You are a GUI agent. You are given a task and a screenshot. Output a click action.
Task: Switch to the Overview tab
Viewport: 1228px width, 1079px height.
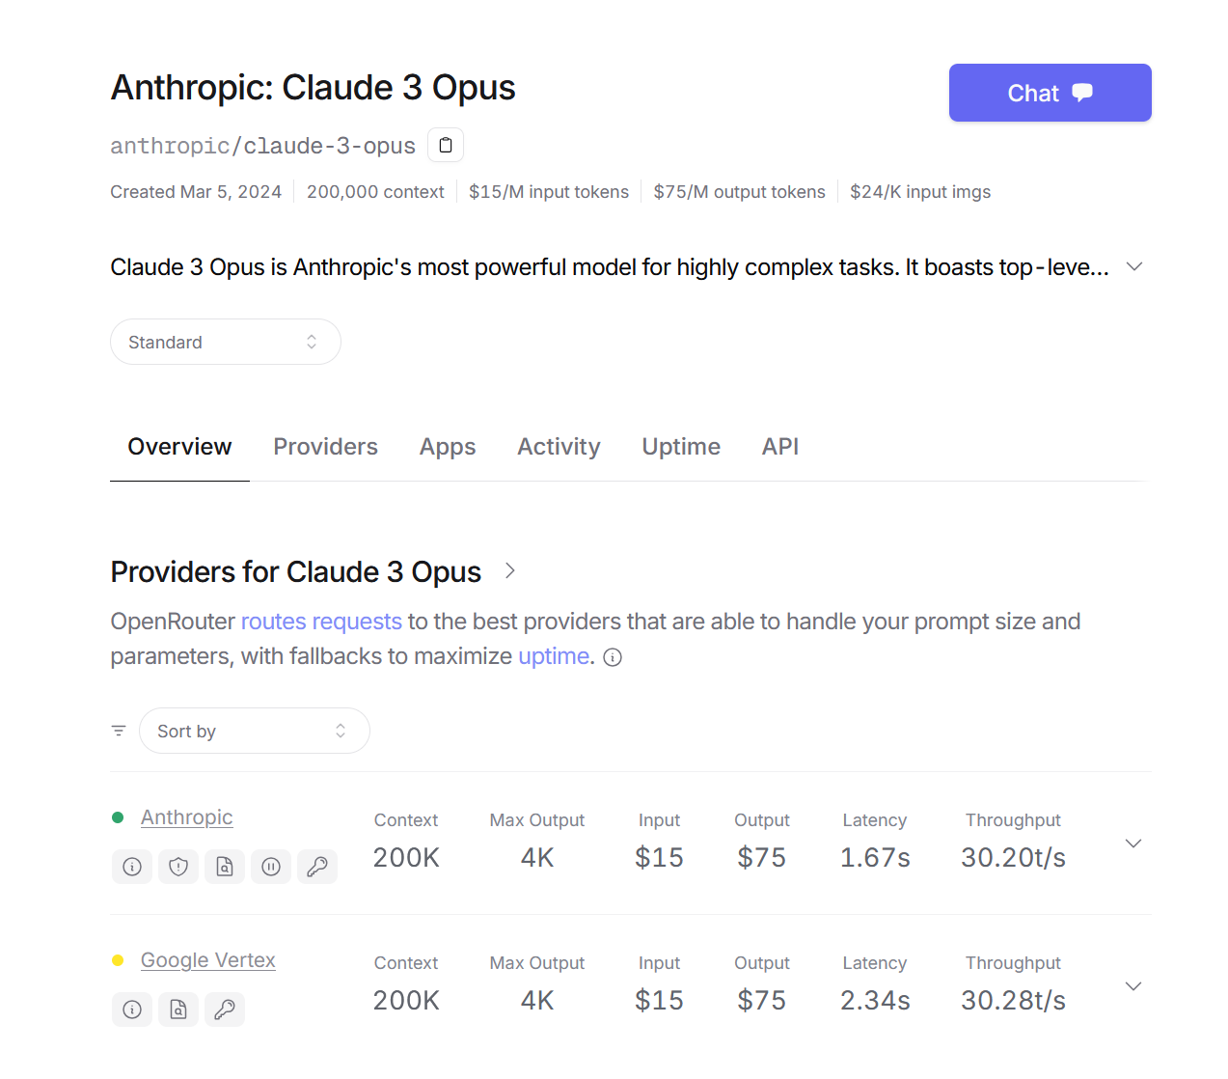tap(179, 447)
